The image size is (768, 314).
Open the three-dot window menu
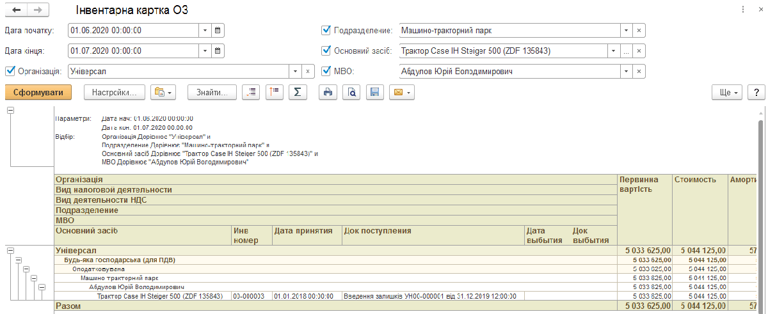743,10
